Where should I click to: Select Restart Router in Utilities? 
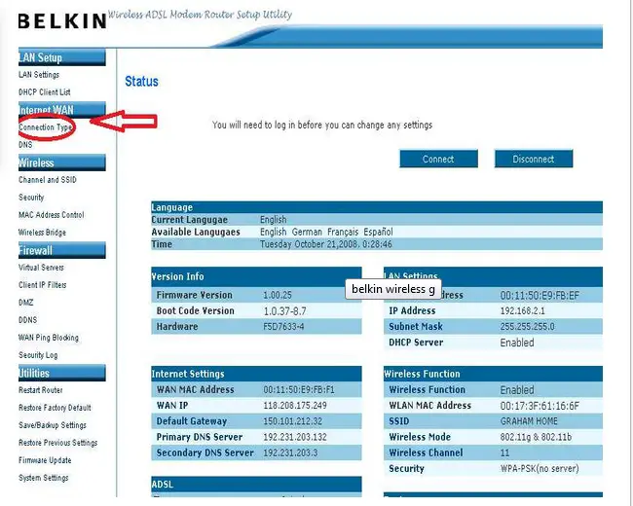[40, 390]
